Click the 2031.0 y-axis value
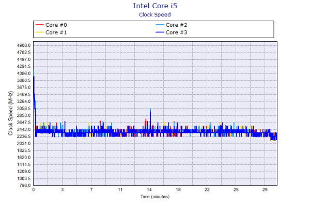This screenshot has width=310, height=206. [x=24, y=144]
